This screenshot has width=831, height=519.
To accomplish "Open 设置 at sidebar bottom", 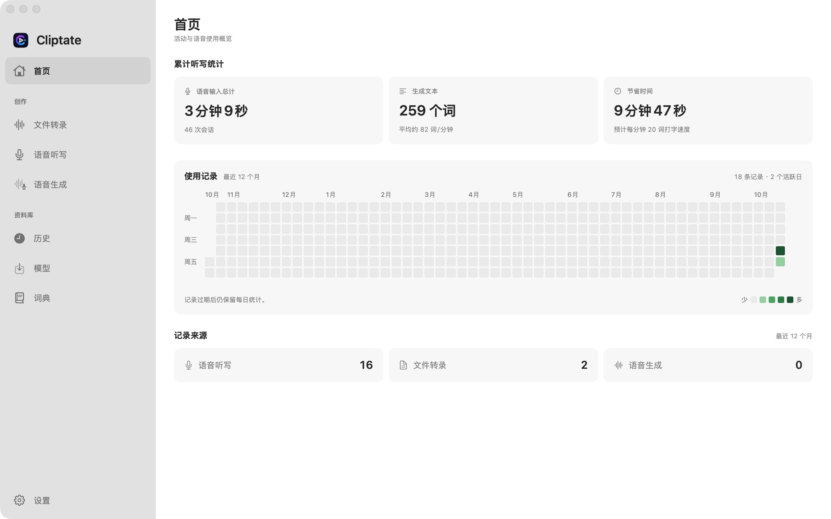I will click(x=78, y=500).
